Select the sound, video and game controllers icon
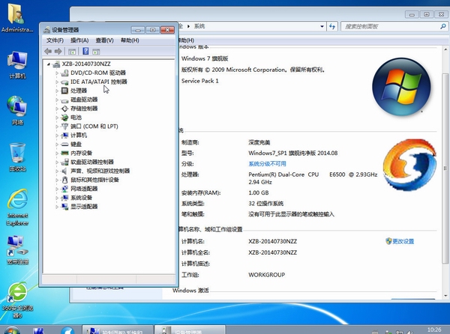Viewport: 450px width, 334px height. tap(64, 171)
